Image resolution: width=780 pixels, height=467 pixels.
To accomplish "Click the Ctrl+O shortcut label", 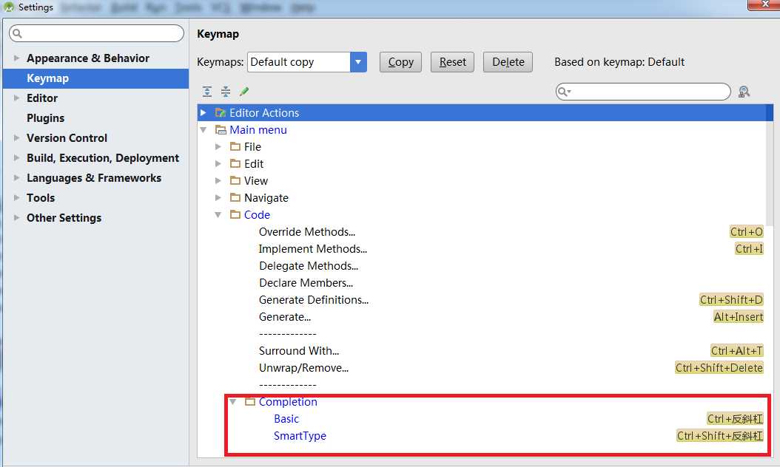I will 746,232.
